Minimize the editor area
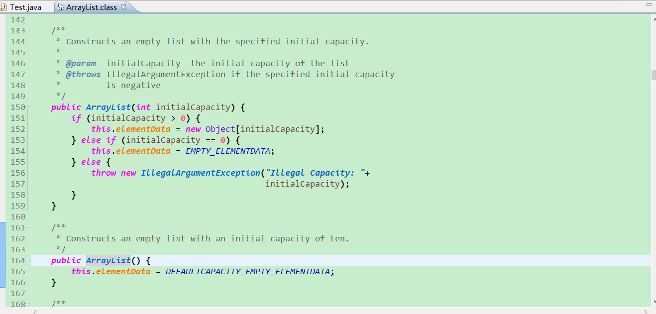Screen dimensions: 656x314 [648, 4]
